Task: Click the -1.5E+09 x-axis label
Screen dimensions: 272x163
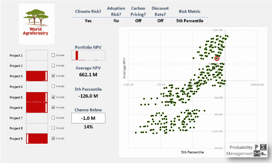Action: tap(128, 85)
